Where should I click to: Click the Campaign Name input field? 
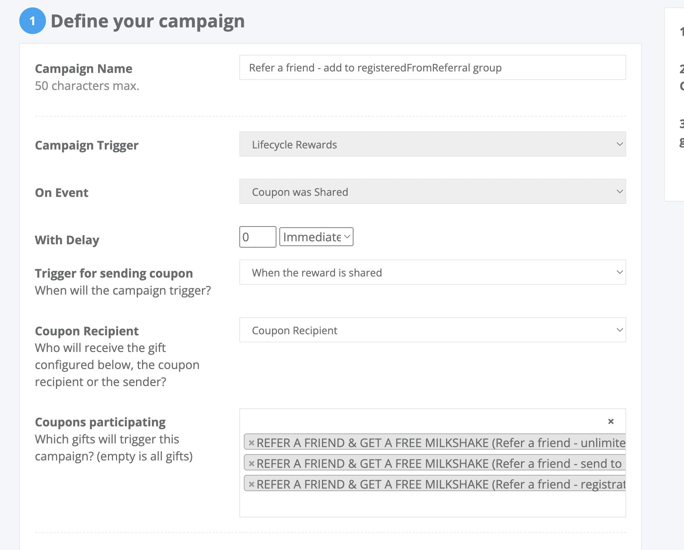click(432, 67)
